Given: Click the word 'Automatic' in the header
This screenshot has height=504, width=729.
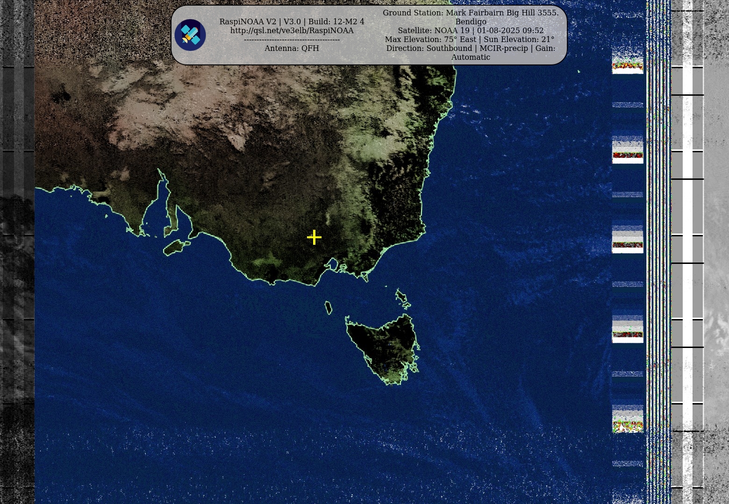Looking at the screenshot, I should [471, 57].
